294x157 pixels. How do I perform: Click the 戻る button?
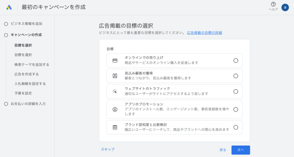pyautogui.click(x=223, y=150)
